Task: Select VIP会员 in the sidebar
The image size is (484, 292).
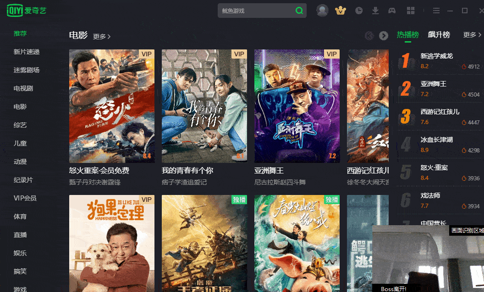Action: tap(25, 198)
